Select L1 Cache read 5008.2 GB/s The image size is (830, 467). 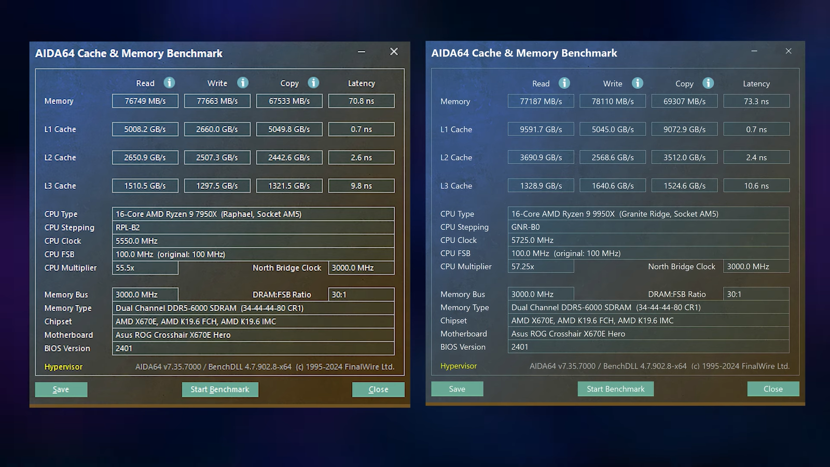click(145, 129)
